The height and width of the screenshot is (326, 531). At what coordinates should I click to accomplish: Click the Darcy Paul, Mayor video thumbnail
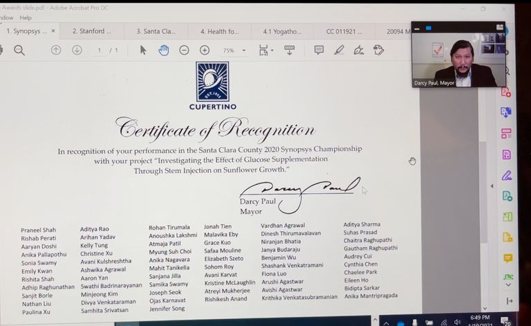coord(458,60)
